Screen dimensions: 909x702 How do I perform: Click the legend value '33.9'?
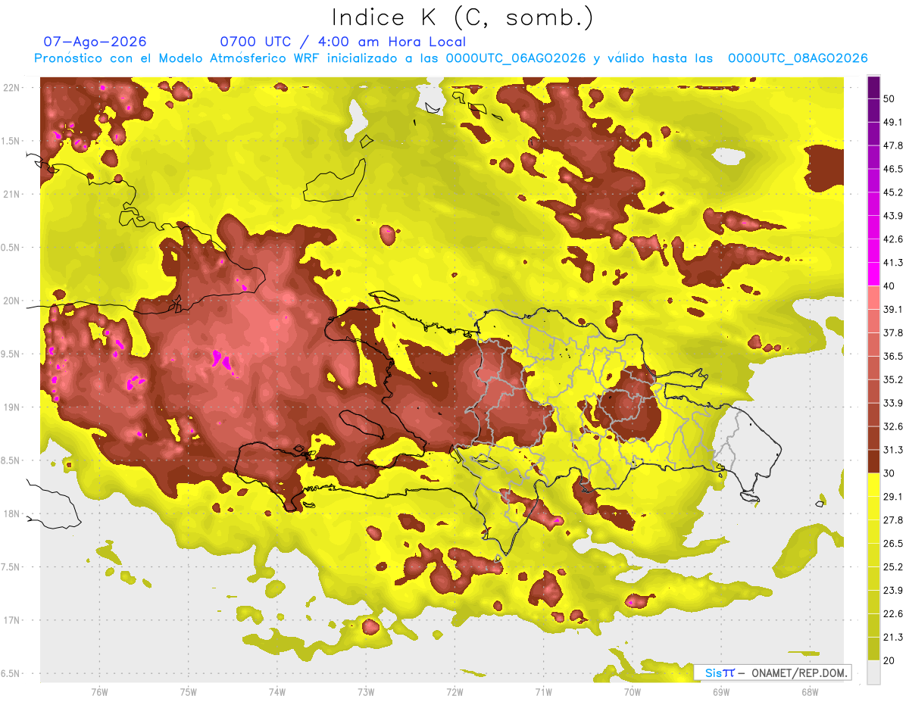pyautogui.click(x=893, y=403)
